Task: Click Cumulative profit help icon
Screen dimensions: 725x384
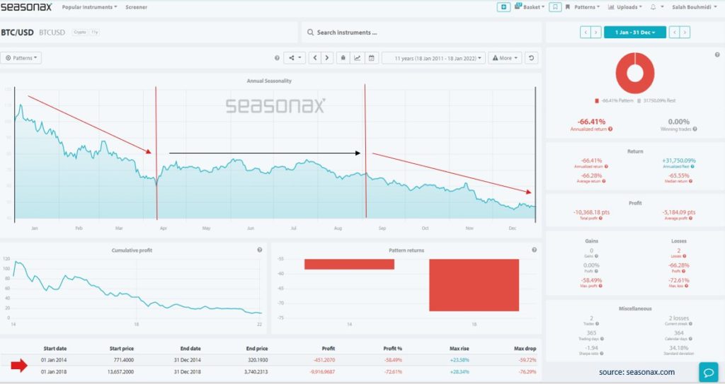Action: pyautogui.click(x=259, y=250)
